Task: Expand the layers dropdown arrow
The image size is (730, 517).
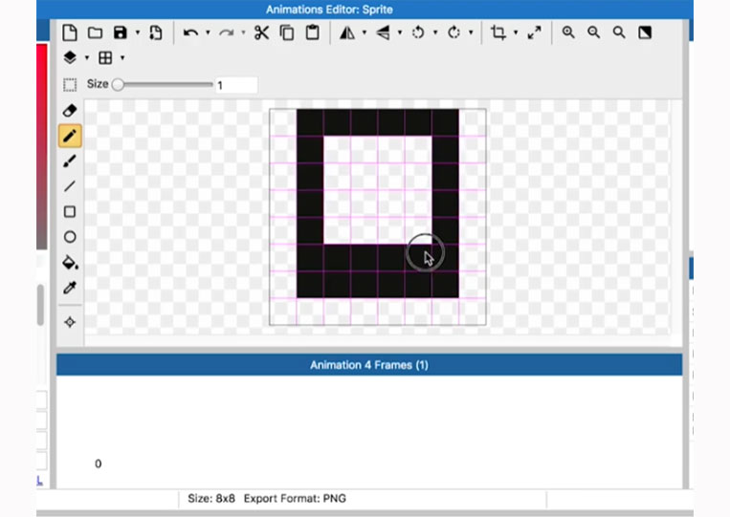Action: (87, 57)
